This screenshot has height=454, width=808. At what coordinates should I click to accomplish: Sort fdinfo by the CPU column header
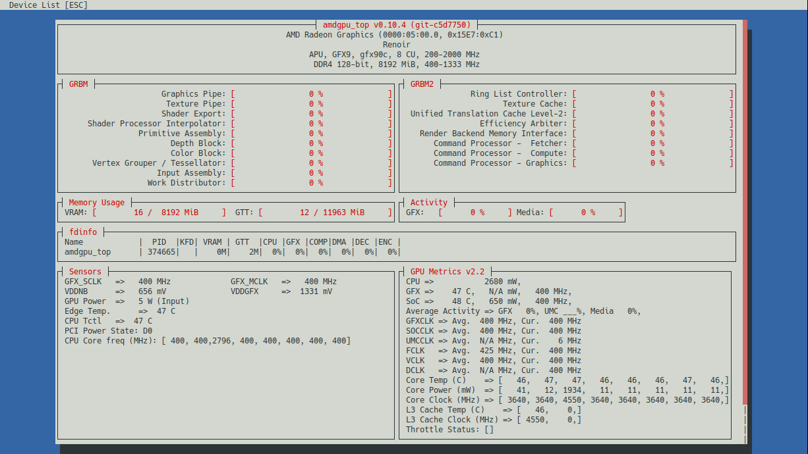[270, 242]
